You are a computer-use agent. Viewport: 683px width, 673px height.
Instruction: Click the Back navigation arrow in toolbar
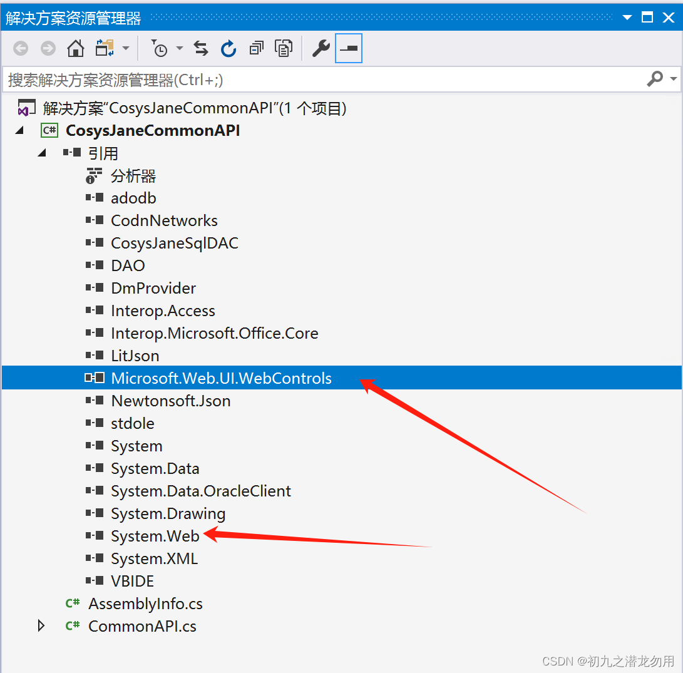pyautogui.click(x=21, y=48)
